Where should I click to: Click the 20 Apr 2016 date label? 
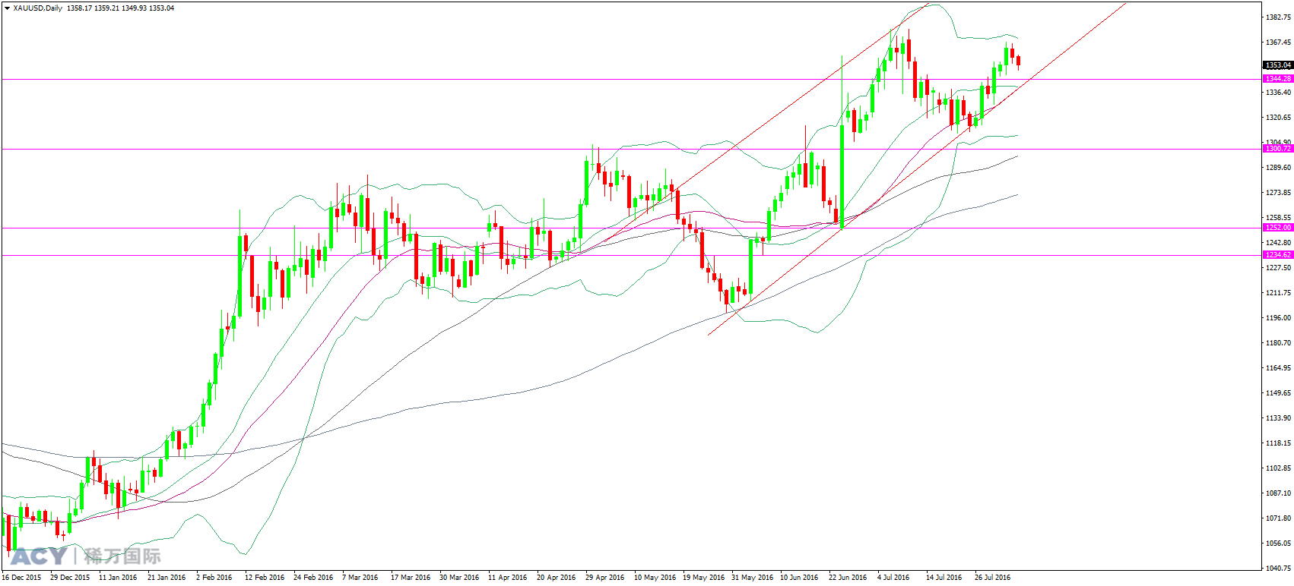point(557,578)
